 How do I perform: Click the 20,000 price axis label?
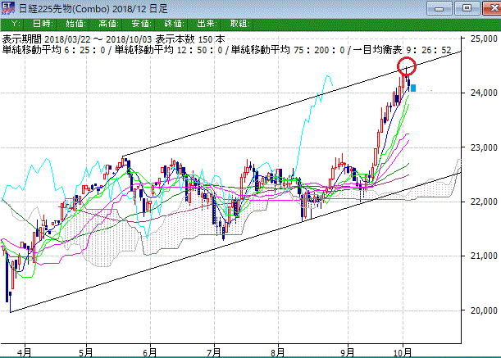[x=484, y=310]
